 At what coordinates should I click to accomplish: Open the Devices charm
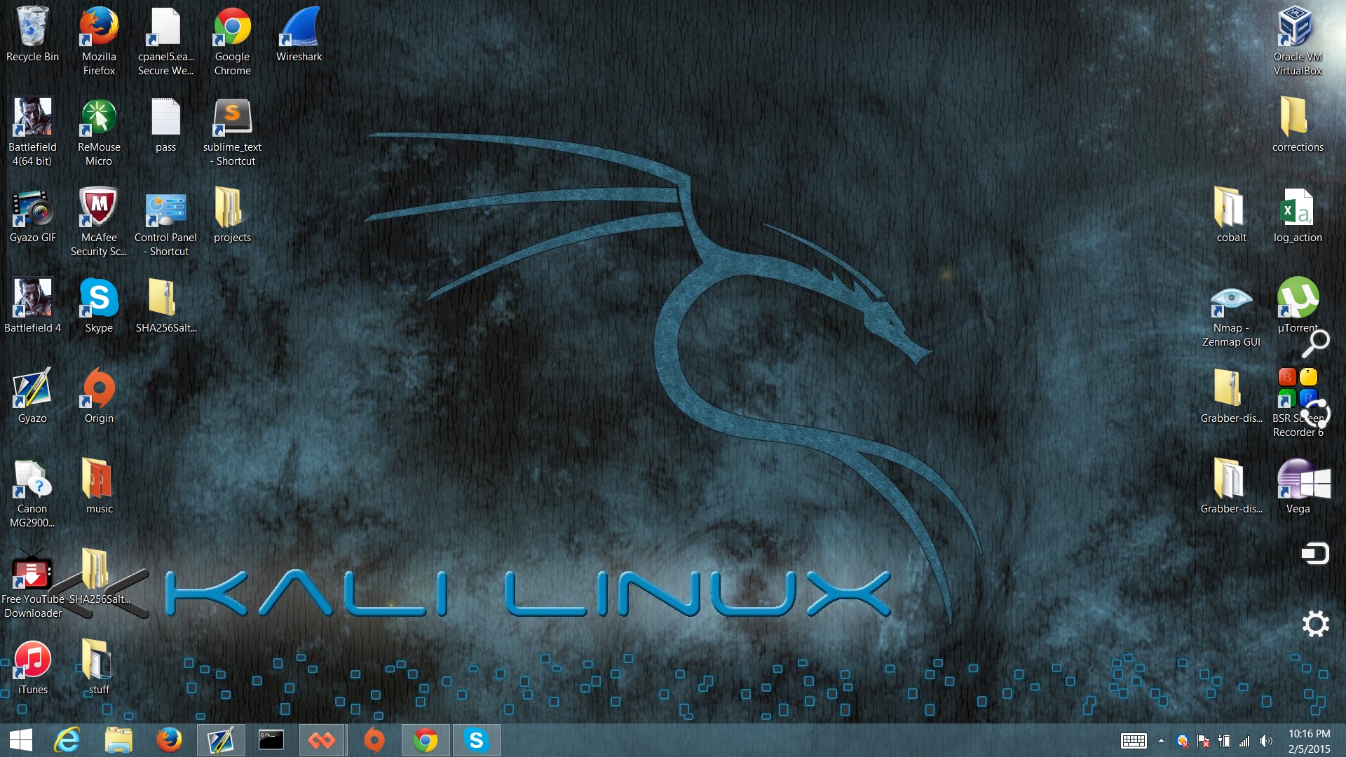pos(1316,554)
